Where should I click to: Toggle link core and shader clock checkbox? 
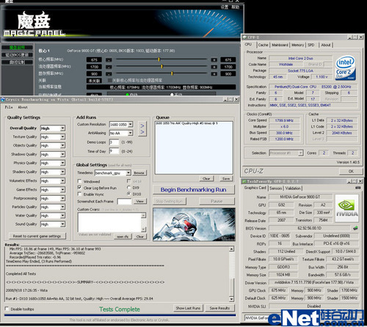click(110, 80)
